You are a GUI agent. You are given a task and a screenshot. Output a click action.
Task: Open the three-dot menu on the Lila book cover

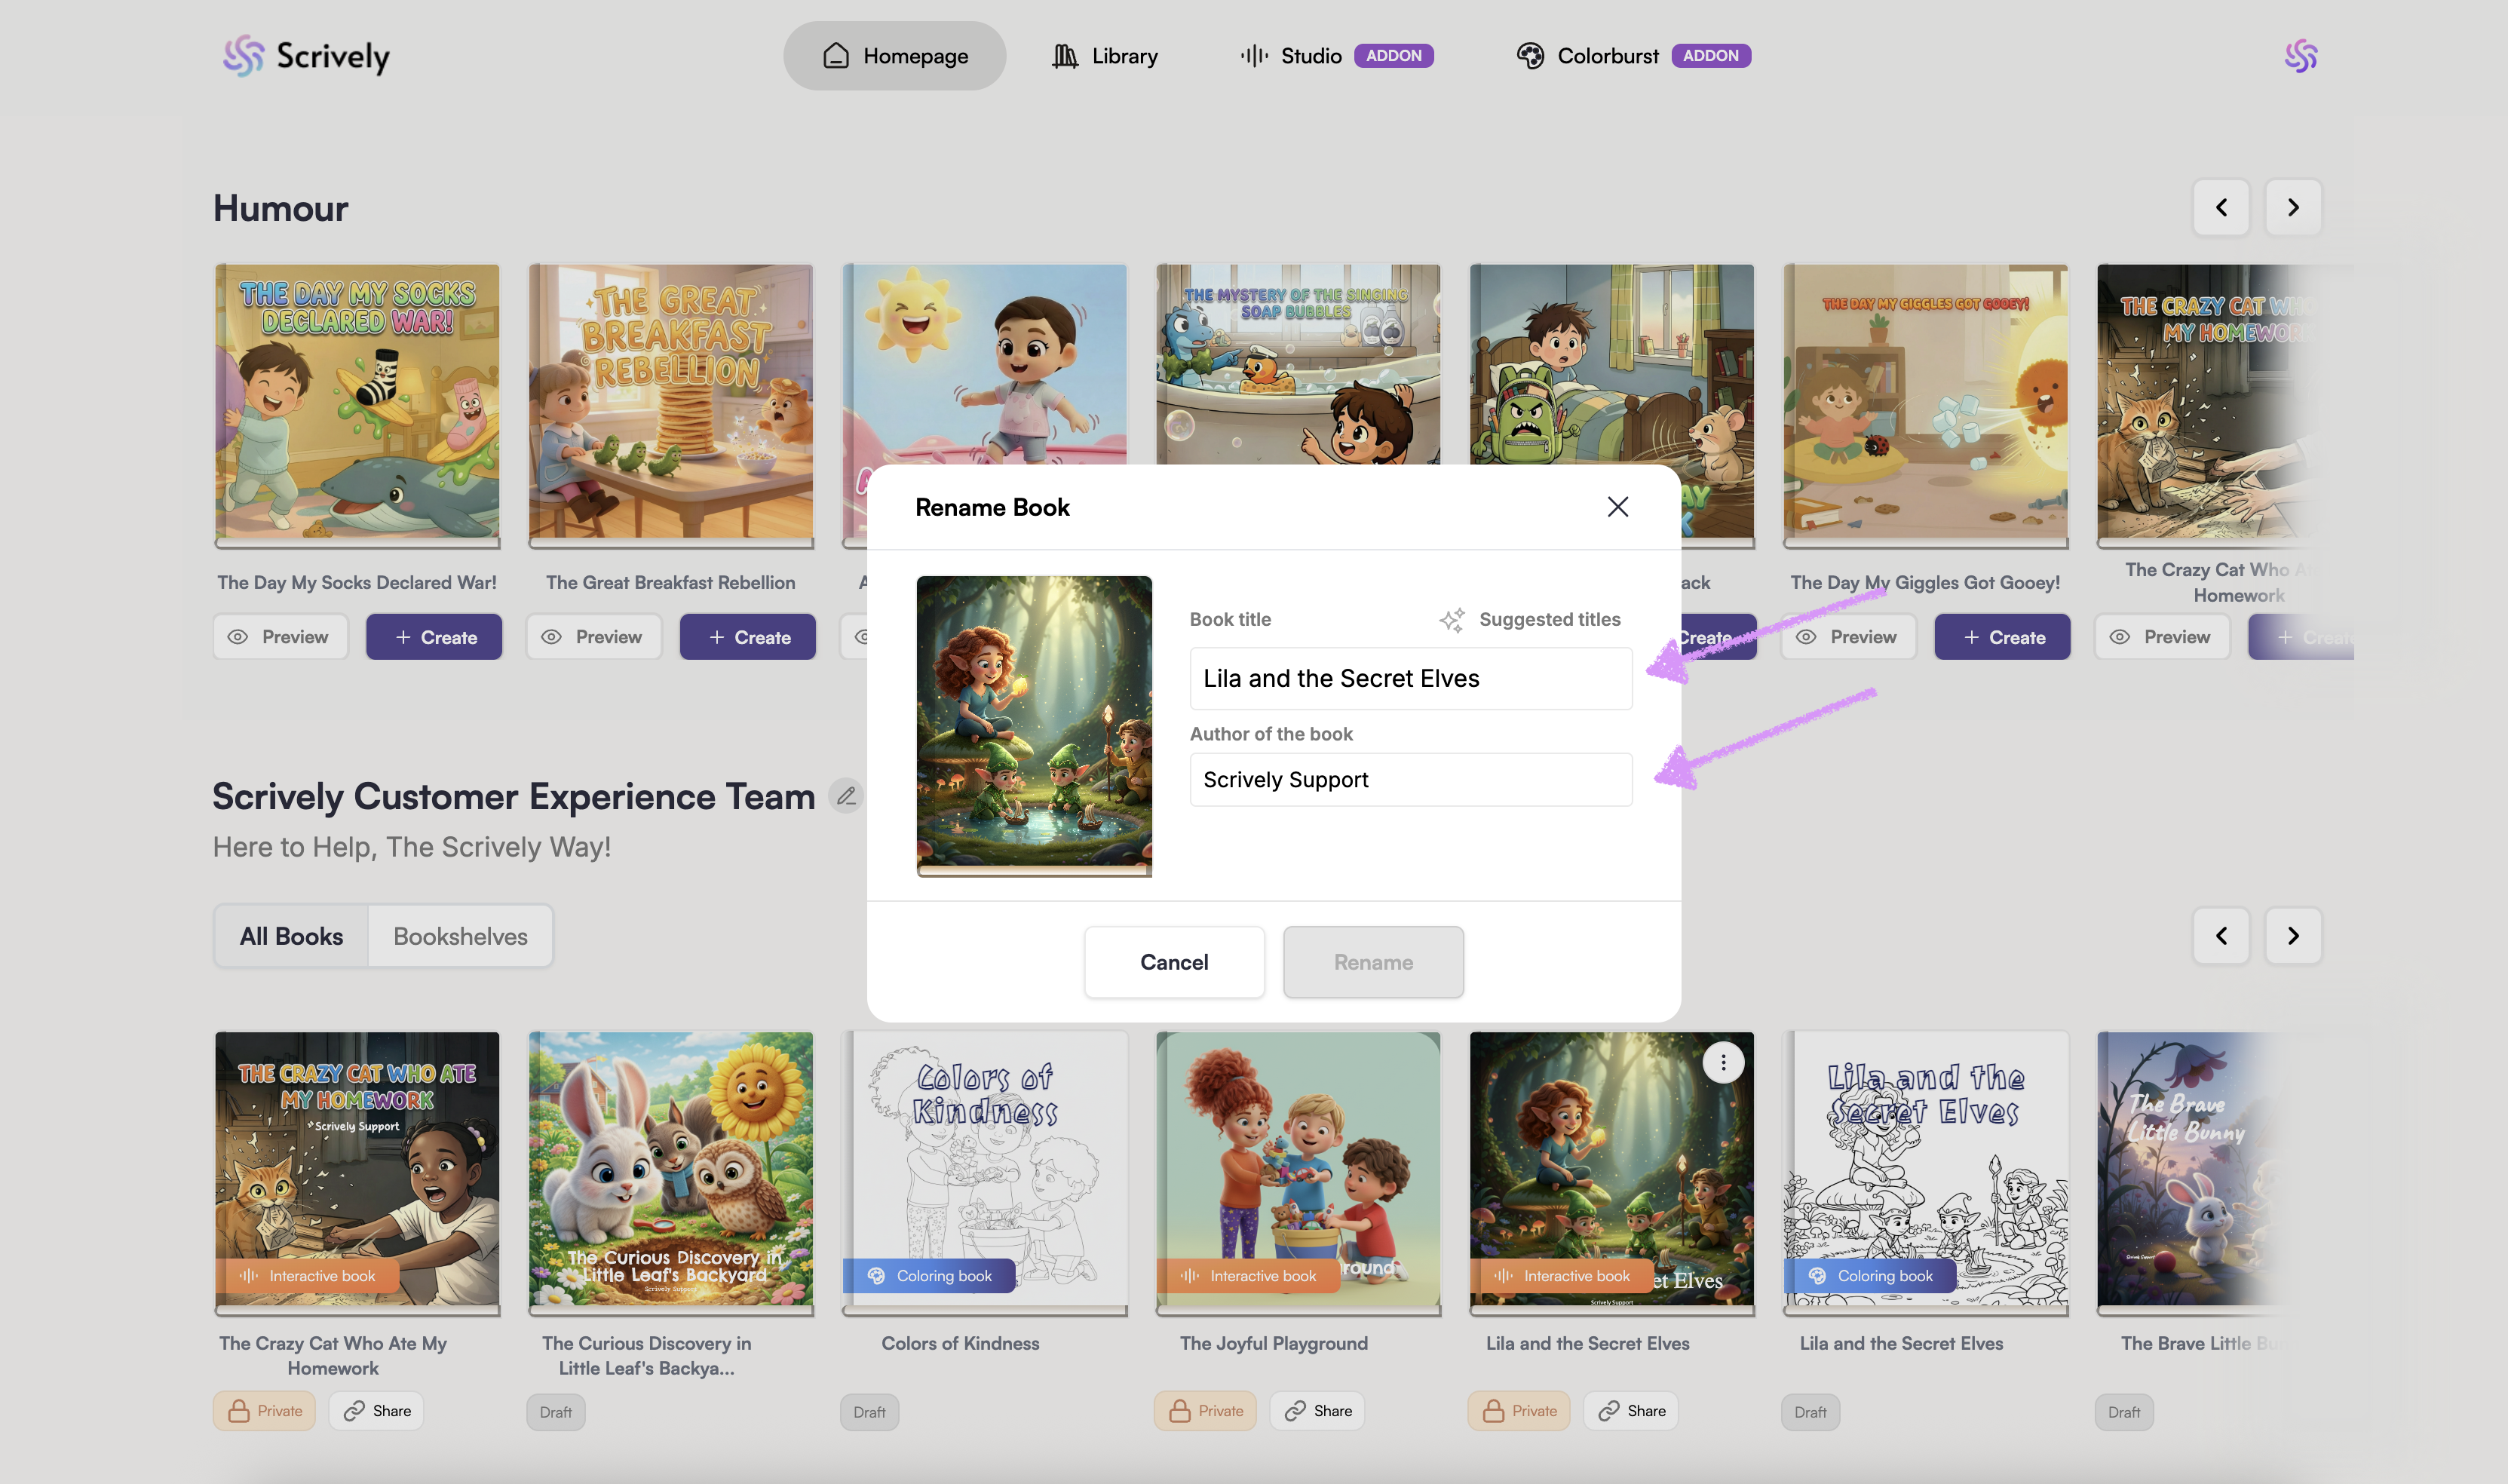(x=1722, y=1062)
